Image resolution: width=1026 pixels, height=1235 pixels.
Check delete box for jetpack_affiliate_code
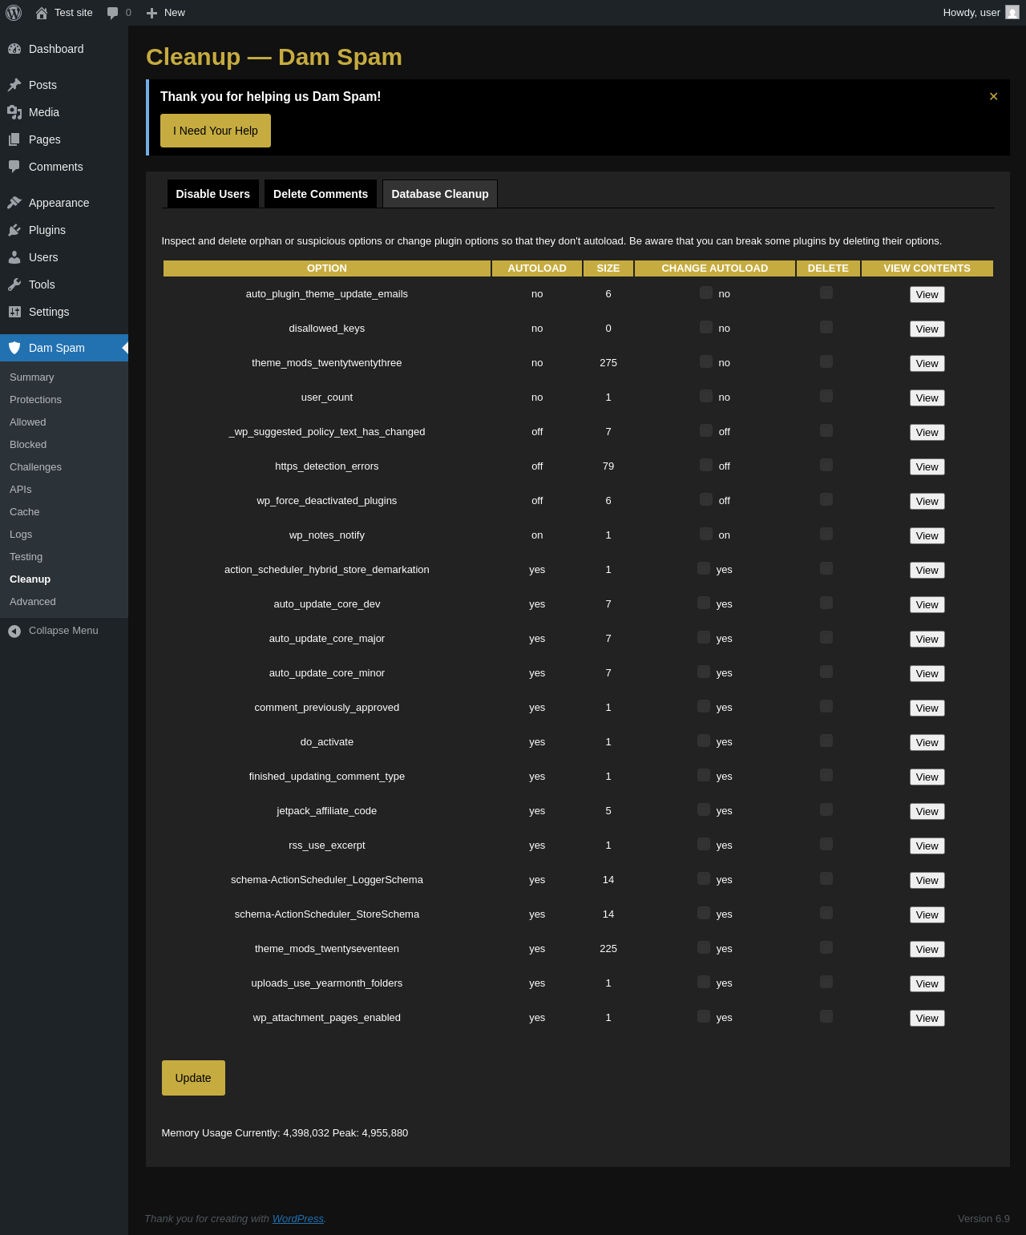[826, 809]
